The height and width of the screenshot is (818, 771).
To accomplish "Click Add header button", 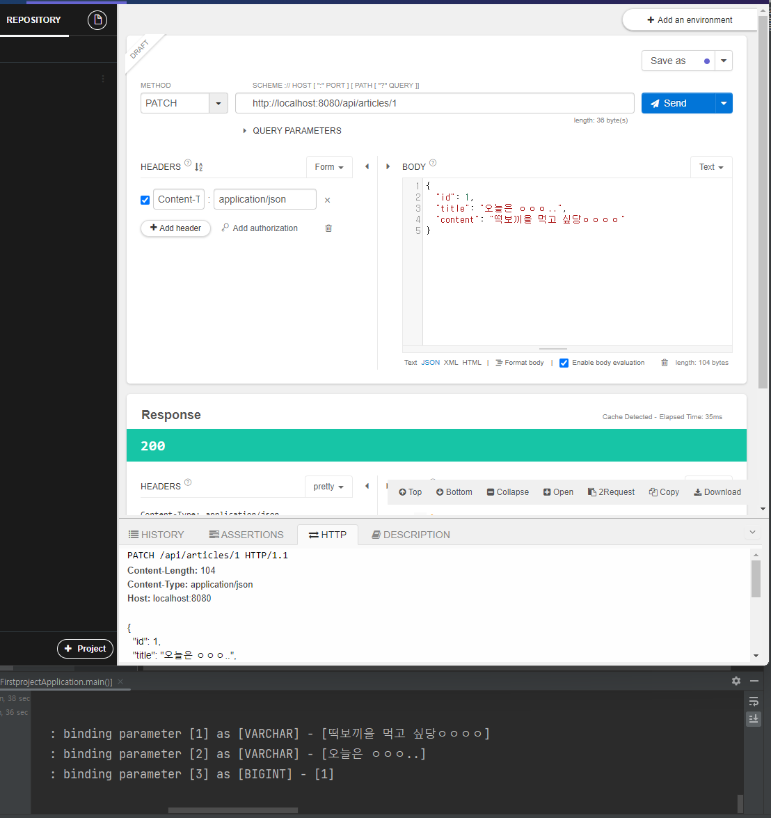I will tap(175, 228).
